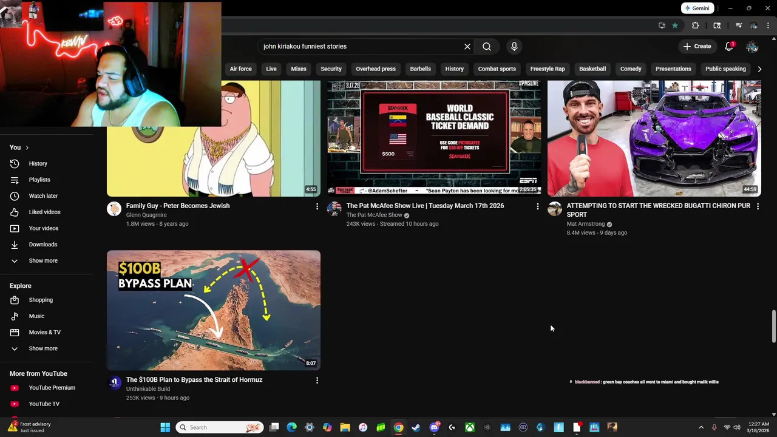The image size is (777, 437).
Task: Select the Live filter chip
Action: (x=271, y=69)
